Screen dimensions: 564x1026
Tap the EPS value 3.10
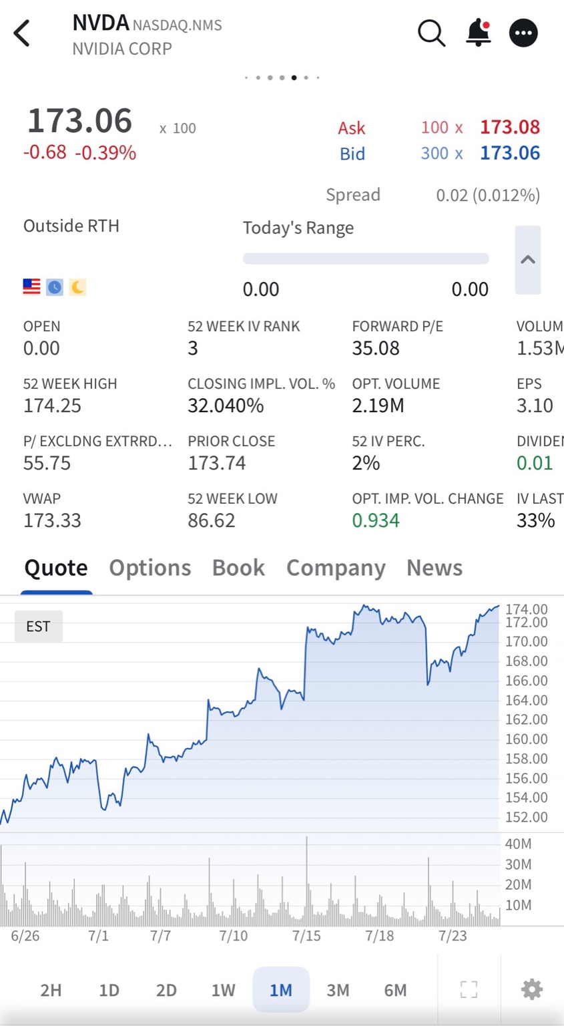click(535, 405)
